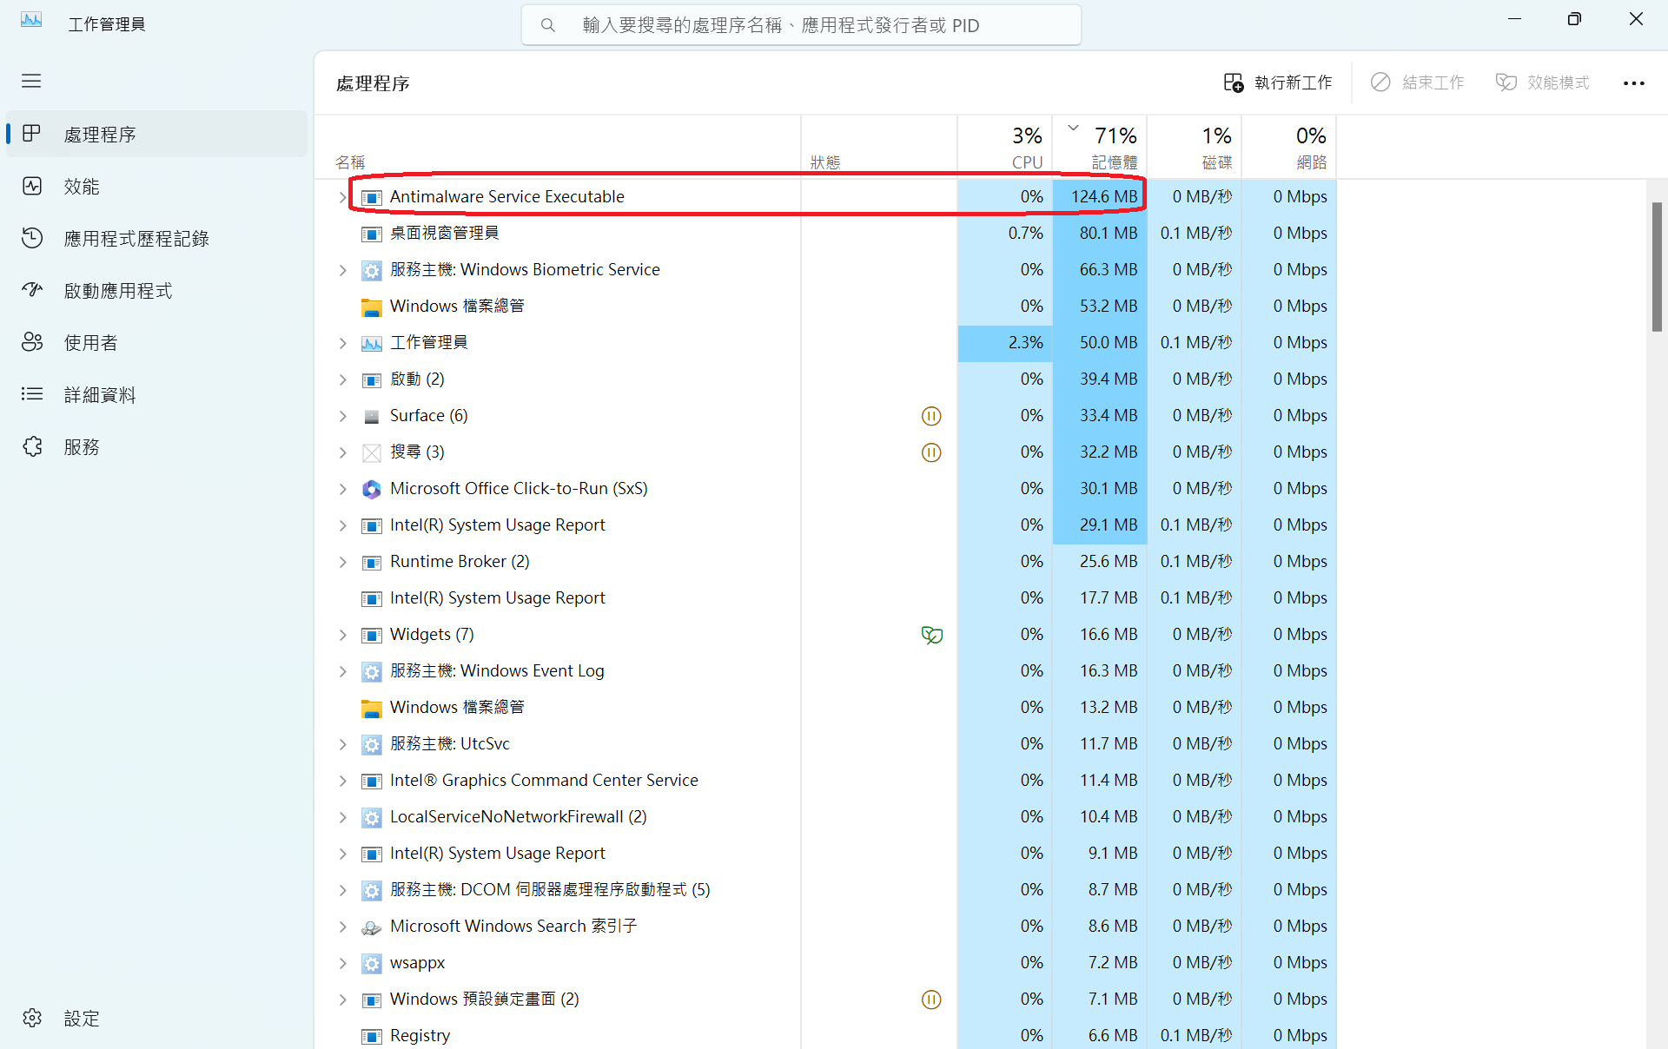Switch to 詳細資料 details page
The image size is (1668, 1049).
click(x=99, y=395)
